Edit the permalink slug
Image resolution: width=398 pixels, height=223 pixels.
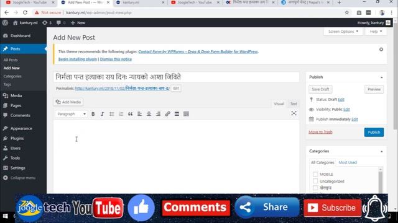(175, 88)
